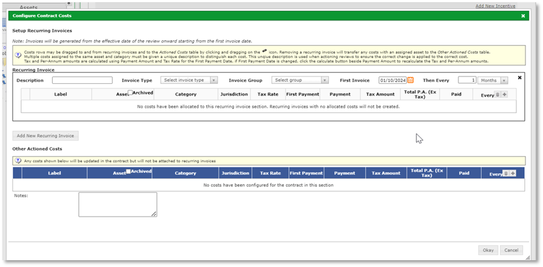Click help icon in recurring invoices note
Image resolution: width=543 pixels, height=267 pixels.
click(18, 55)
